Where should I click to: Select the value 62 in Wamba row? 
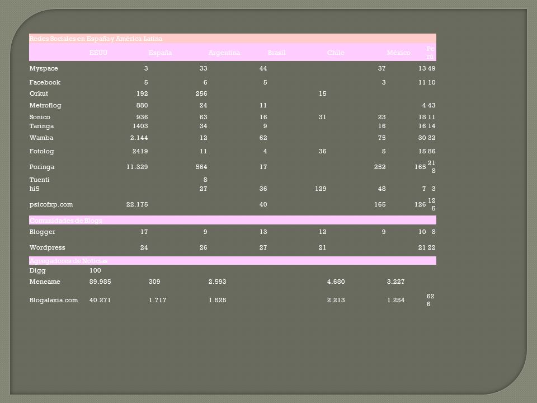coord(263,138)
